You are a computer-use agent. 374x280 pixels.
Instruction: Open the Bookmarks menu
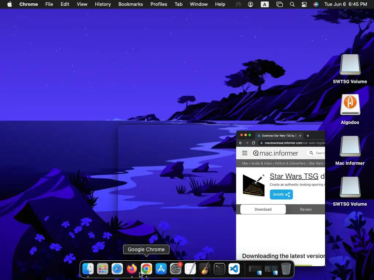click(x=130, y=4)
